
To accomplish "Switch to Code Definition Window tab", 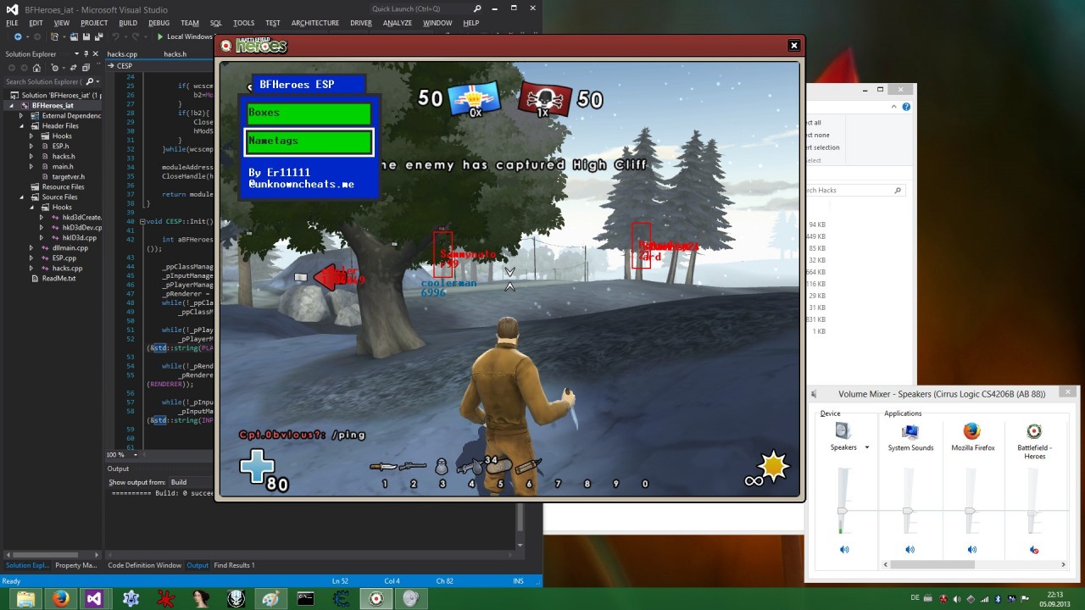I will 144,565.
